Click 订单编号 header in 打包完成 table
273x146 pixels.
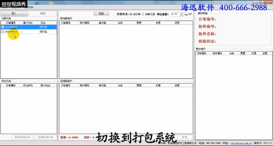pyautogui.click(x=11, y=86)
